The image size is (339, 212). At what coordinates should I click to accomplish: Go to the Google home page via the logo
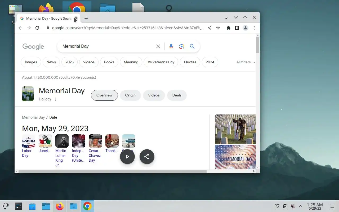point(33,47)
